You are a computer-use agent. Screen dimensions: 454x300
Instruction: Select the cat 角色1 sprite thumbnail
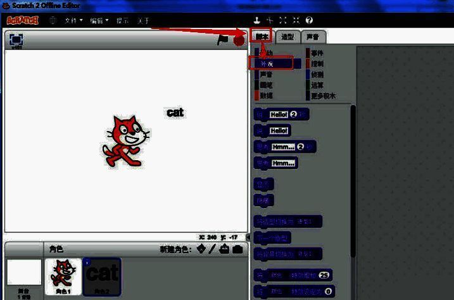(63, 276)
